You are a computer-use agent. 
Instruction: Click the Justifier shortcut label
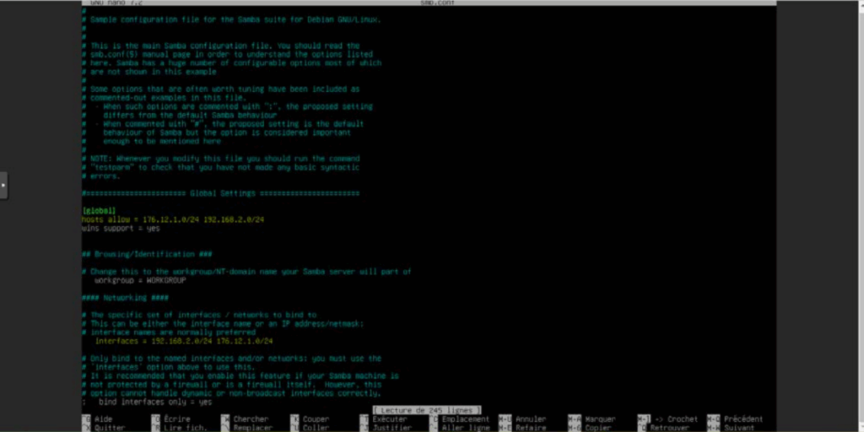point(391,428)
